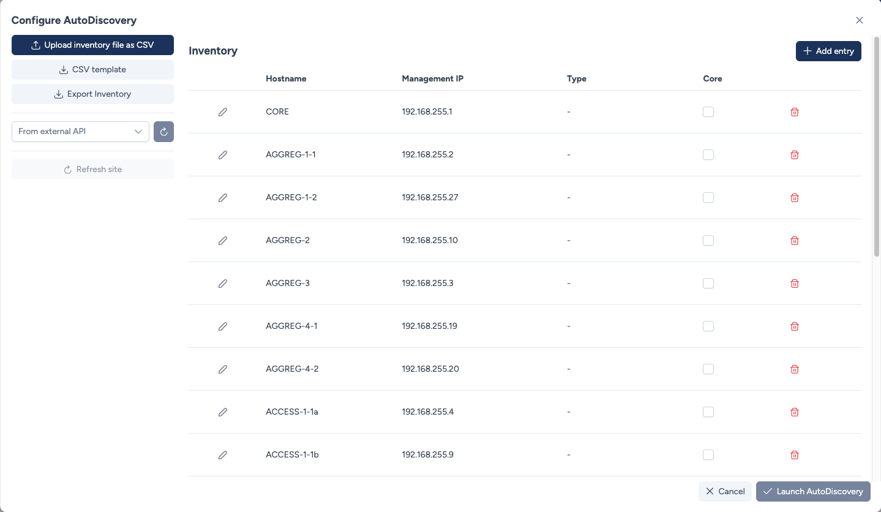Viewport: 881px width, 512px height.
Task: Click the reload icon beside external API dropdown
Action: pyautogui.click(x=163, y=132)
